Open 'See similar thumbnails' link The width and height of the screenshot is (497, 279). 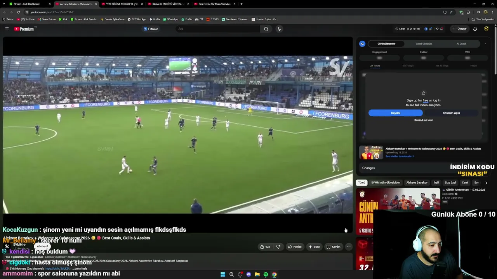(x=400, y=157)
